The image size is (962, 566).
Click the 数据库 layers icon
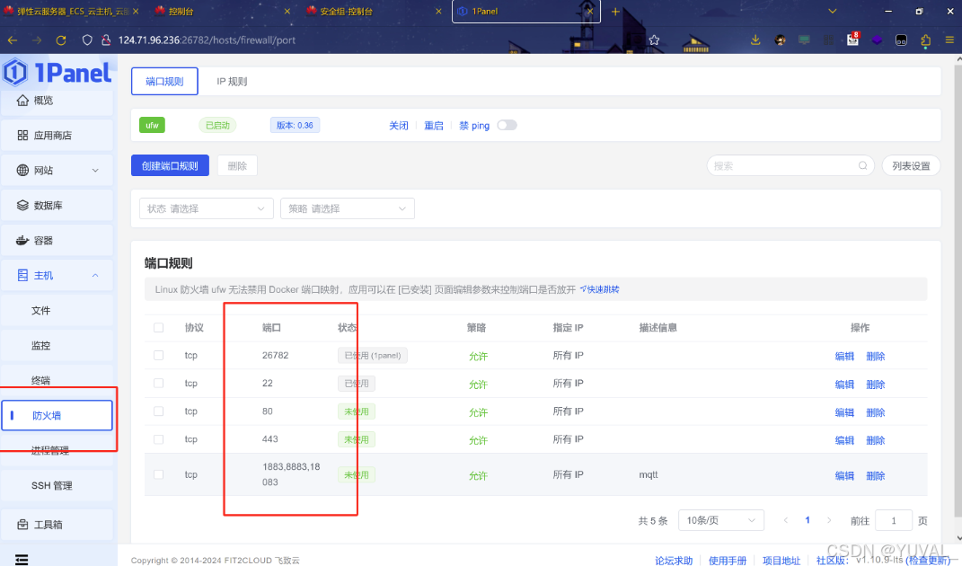(x=22, y=205)
